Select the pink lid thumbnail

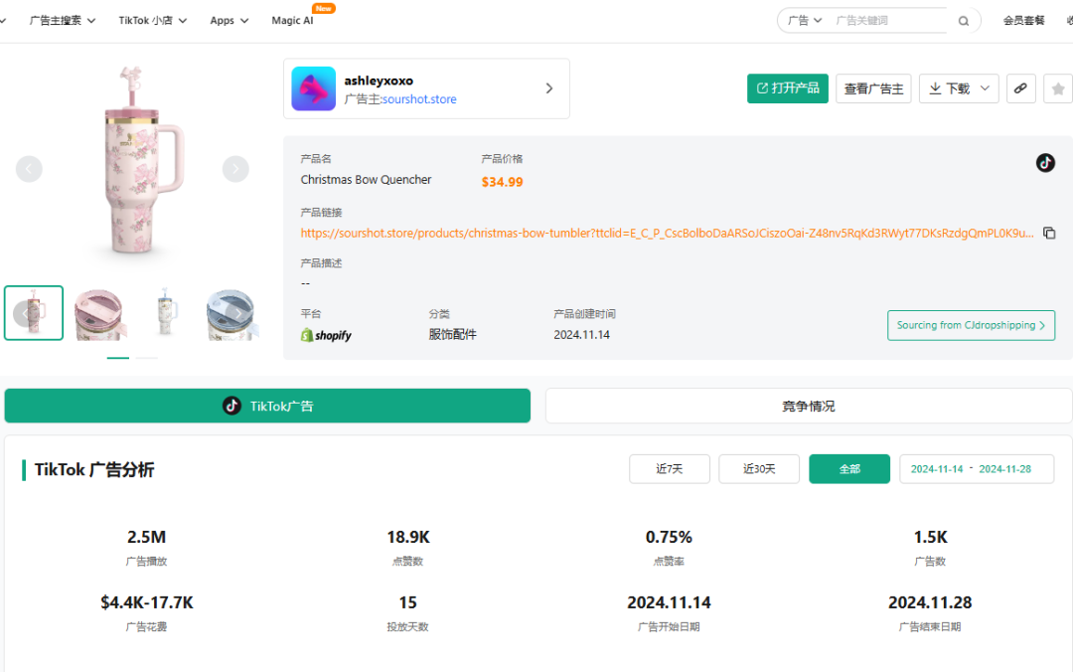pos(99,314)
